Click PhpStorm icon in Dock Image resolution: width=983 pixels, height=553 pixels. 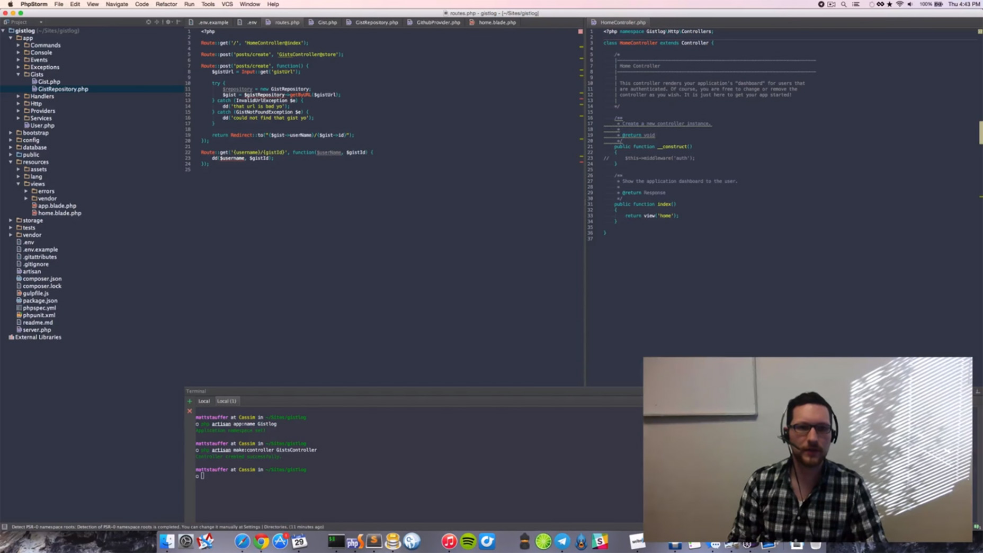[x=355, y=541]
